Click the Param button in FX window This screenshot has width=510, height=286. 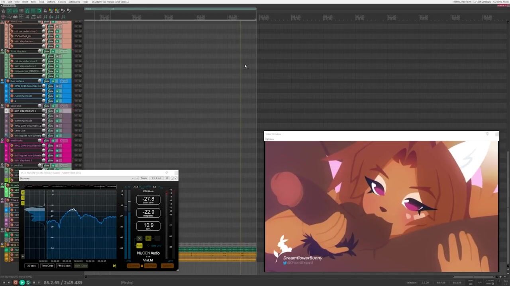(143, 178)
